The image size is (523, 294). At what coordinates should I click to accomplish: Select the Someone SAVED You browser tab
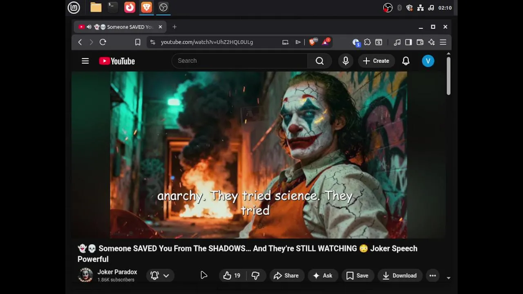[x=120, y=27]
